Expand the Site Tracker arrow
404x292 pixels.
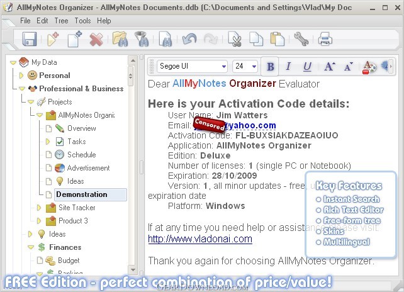(39, 208)
